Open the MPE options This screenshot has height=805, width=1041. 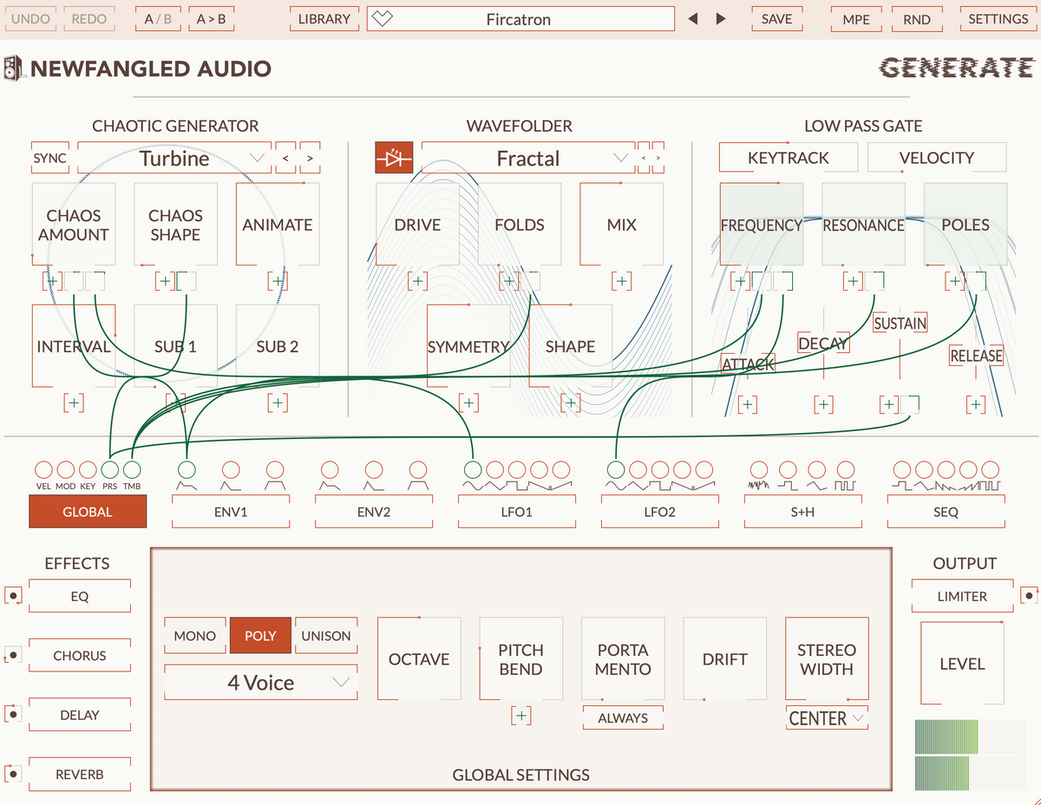(856, 18)
